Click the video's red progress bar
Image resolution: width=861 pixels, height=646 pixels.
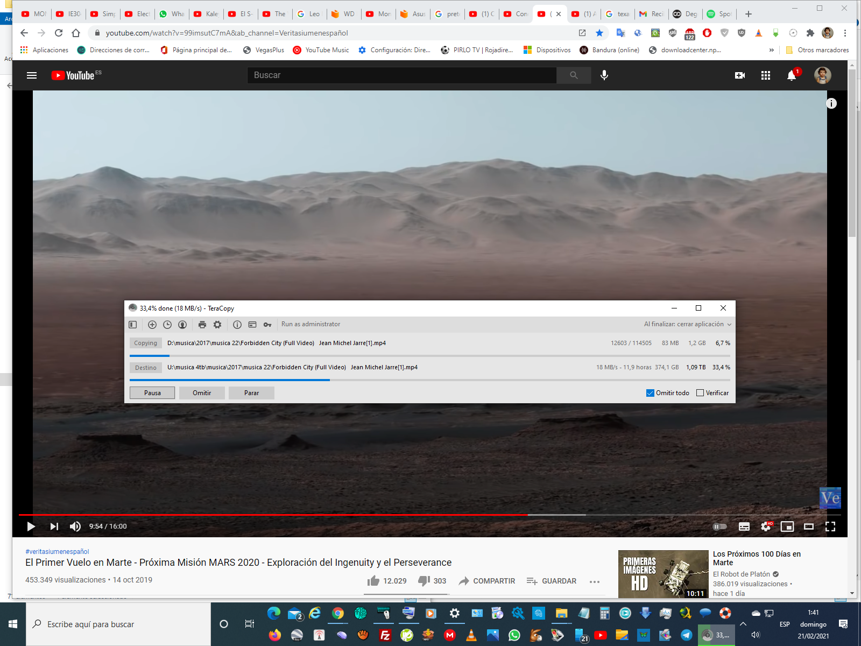[x=269, y=515]
